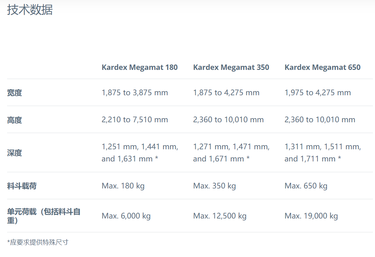Click the depth cell starting with 1,311 mm

tap(323, 153)
